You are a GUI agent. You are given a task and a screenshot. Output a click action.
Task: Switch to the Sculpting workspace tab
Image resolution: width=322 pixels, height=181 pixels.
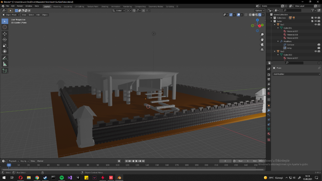tap(68, 6)
